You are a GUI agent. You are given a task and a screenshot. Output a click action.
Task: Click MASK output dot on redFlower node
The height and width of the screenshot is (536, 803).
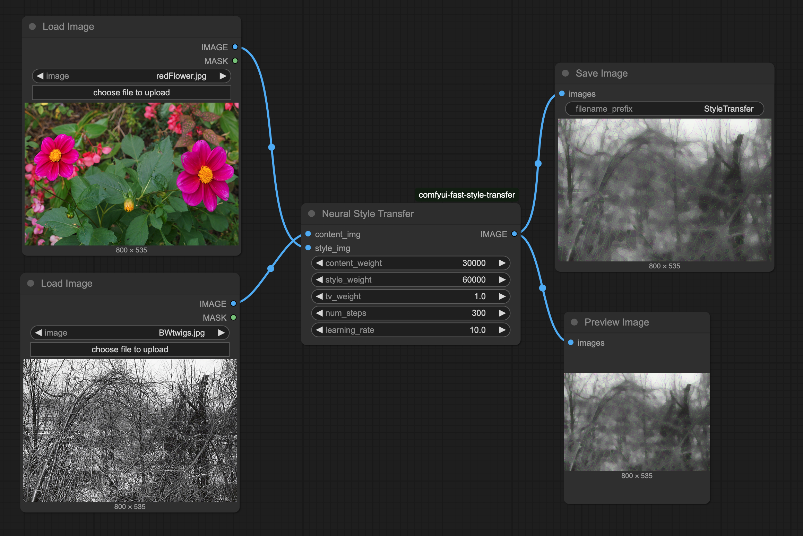point(235,61)
